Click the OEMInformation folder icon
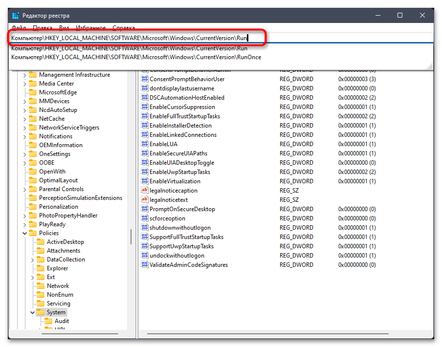The image size is (442, 347). (33, 145)
